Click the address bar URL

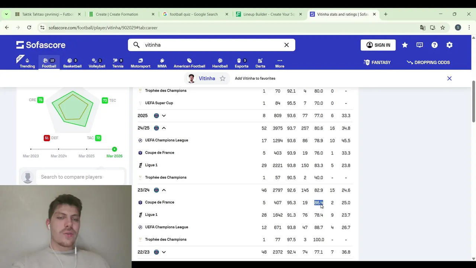[103, 28]
